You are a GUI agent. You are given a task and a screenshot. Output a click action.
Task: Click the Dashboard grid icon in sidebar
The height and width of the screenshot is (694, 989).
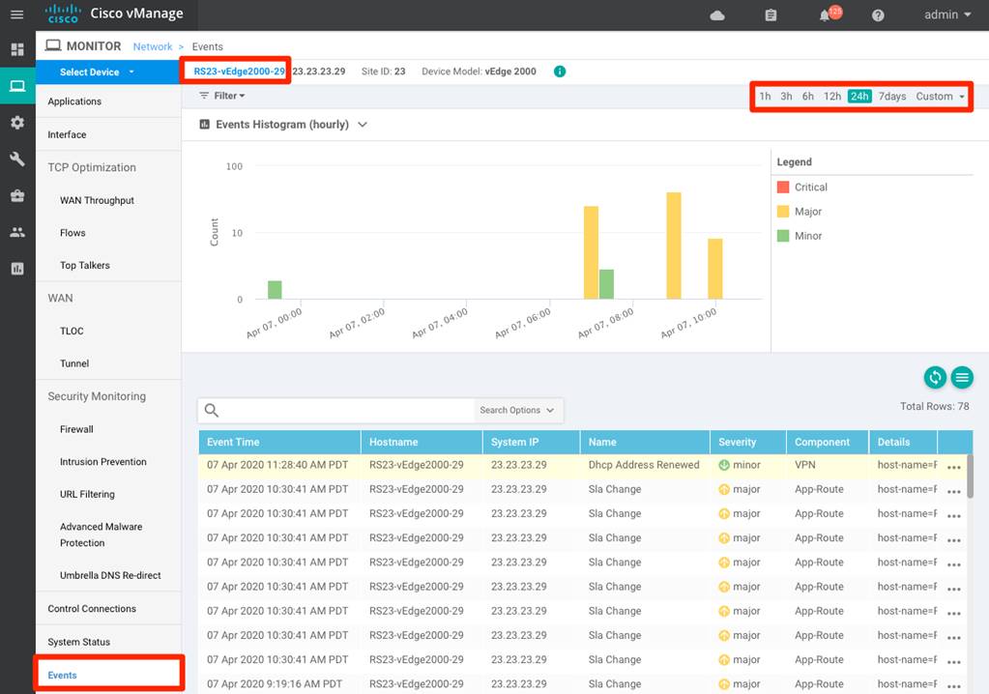[16, 49]
